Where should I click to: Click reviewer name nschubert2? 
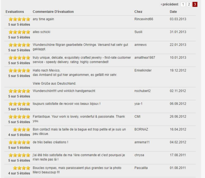pyautogui.click(x=142, y=91)
